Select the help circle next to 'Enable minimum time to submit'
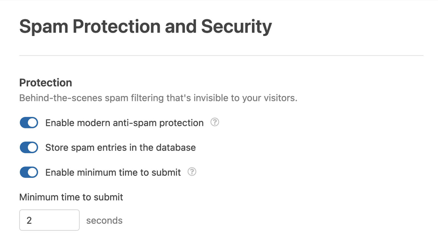The width and height of the screenshot is (438, 243). [192, 172]
